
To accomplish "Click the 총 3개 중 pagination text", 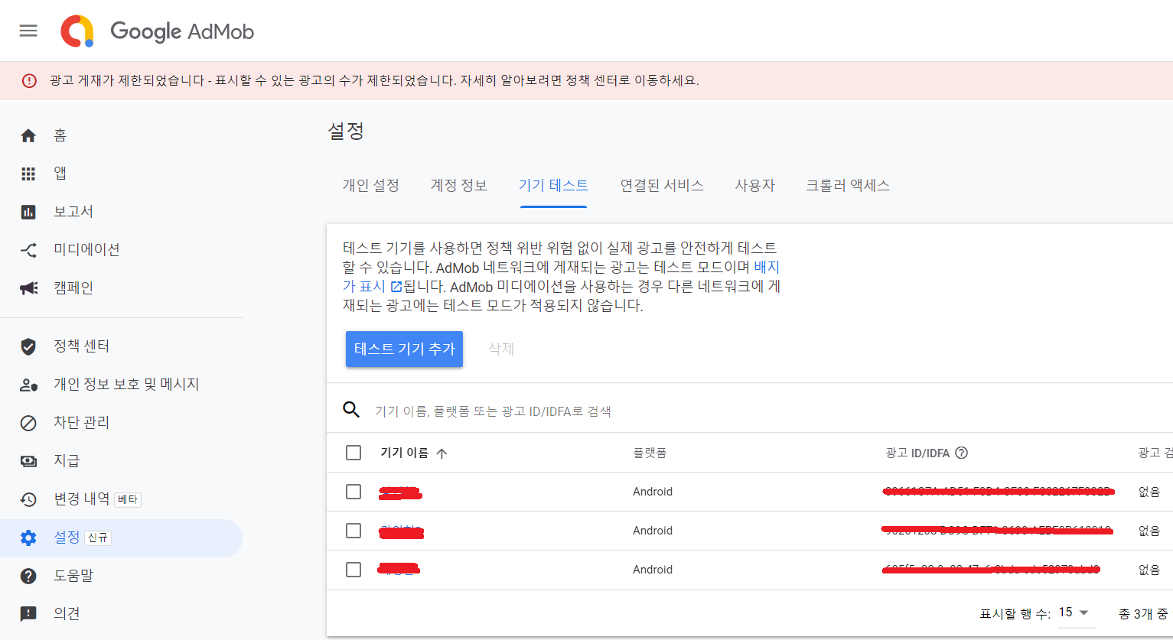I will (1143, 613).
